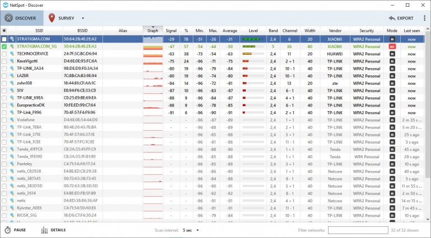Click the Wi-Fi icon beside KavaVigotti
431x238 pixels.
click(12, 61)
